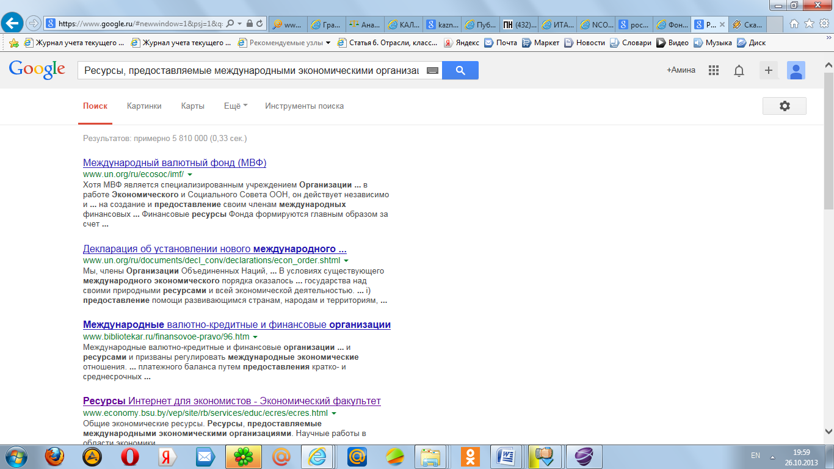Screen dimensions: 834x469
Task: Open Google notifications bell
Action: pos(739,71)
